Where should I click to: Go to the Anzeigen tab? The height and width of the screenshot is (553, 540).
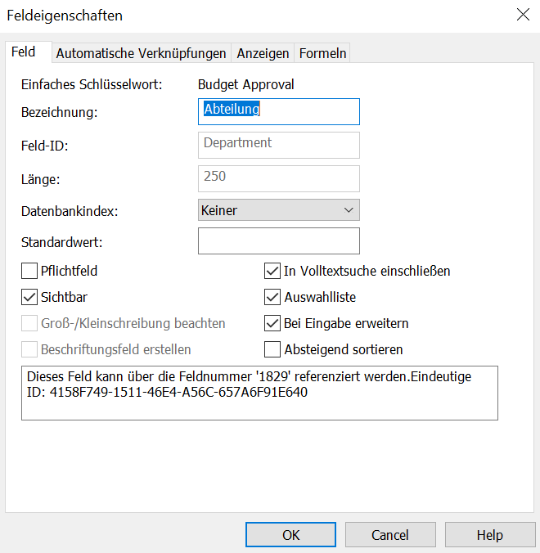[x=263, y=53]
